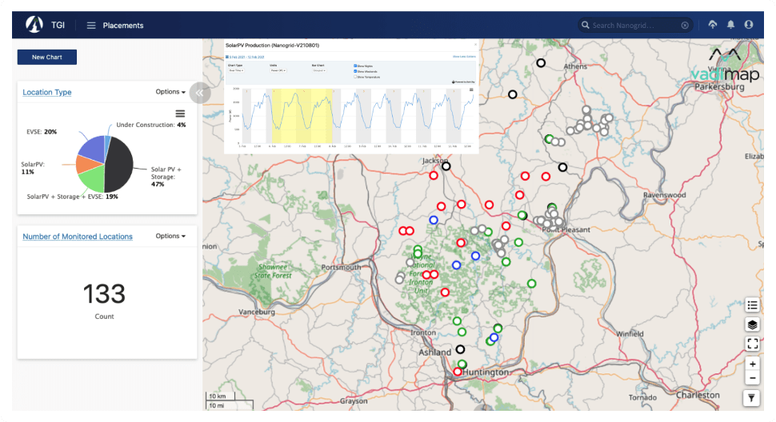Click the calendar icon beside date range
This screenshot has height=422, width=776.
[227, 57]
